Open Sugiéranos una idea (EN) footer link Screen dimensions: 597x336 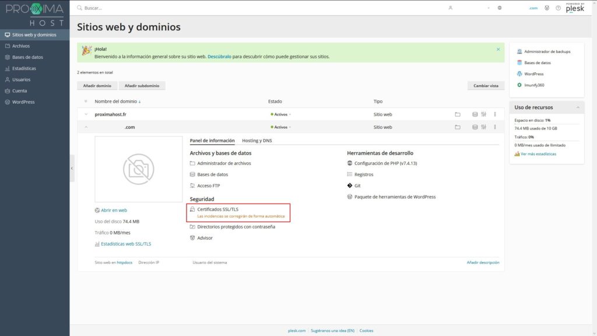point(332,331)
